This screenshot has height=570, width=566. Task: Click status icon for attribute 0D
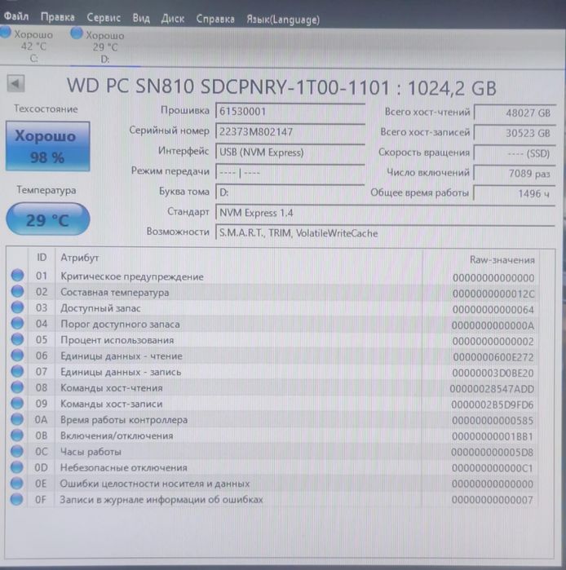point(17,467)
